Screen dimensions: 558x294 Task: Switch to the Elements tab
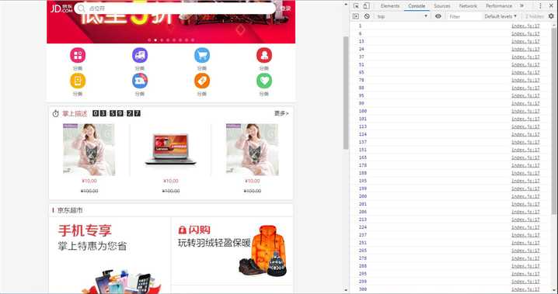click(390, 6)
